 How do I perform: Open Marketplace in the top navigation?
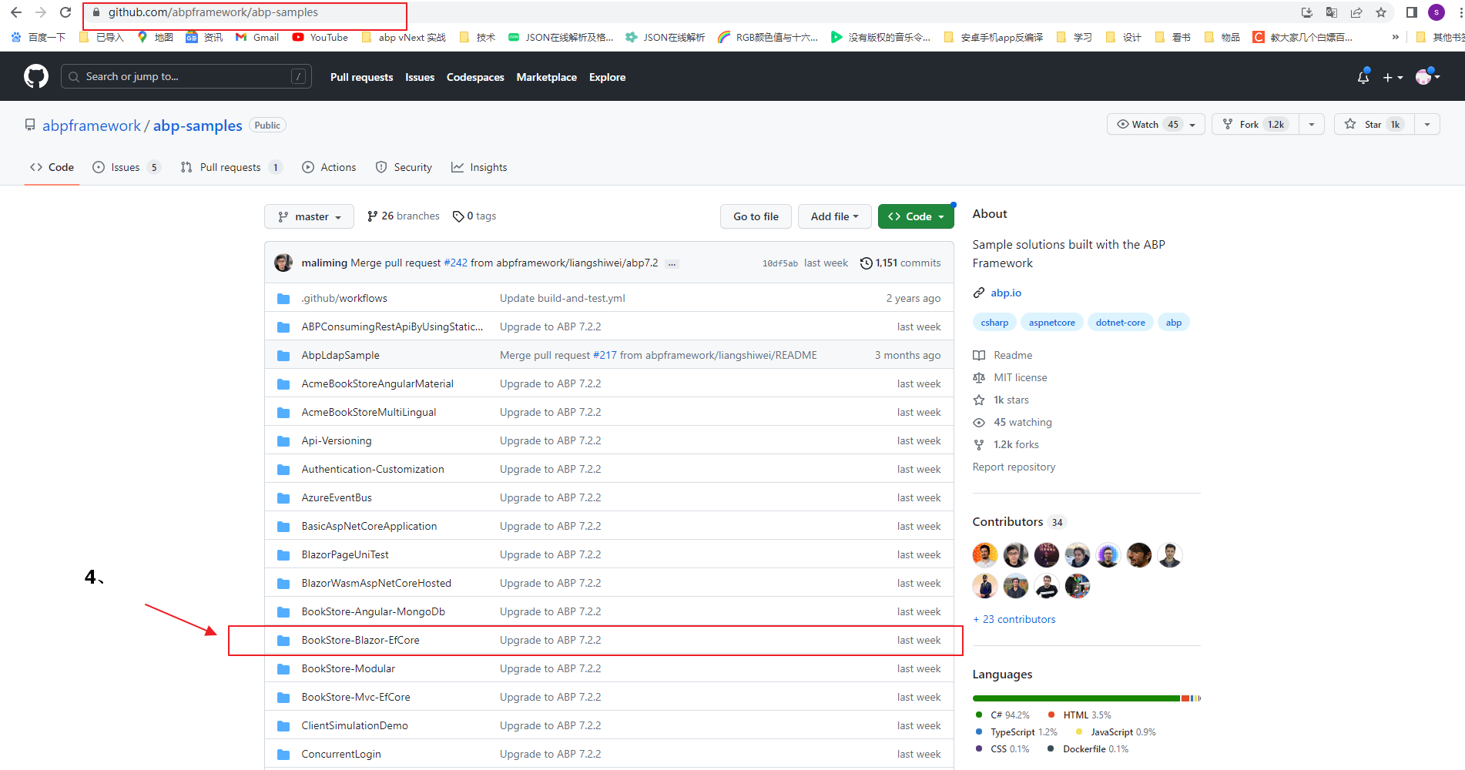pos(546,77)
